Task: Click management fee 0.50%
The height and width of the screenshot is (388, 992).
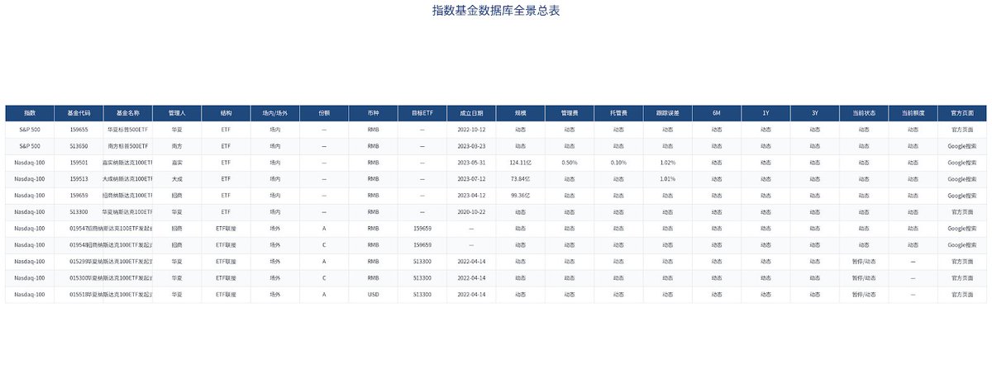Action: click(x=570, y=163)
